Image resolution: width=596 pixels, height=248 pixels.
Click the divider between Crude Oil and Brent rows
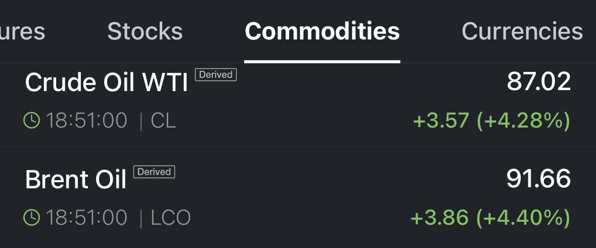click(x=298, y=147)
